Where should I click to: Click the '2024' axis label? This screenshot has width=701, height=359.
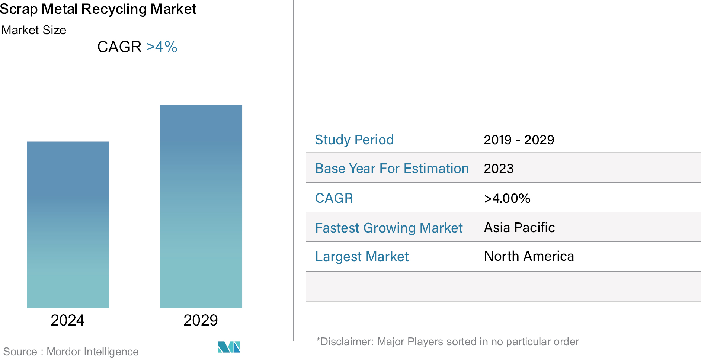click(x=67, y=320)
